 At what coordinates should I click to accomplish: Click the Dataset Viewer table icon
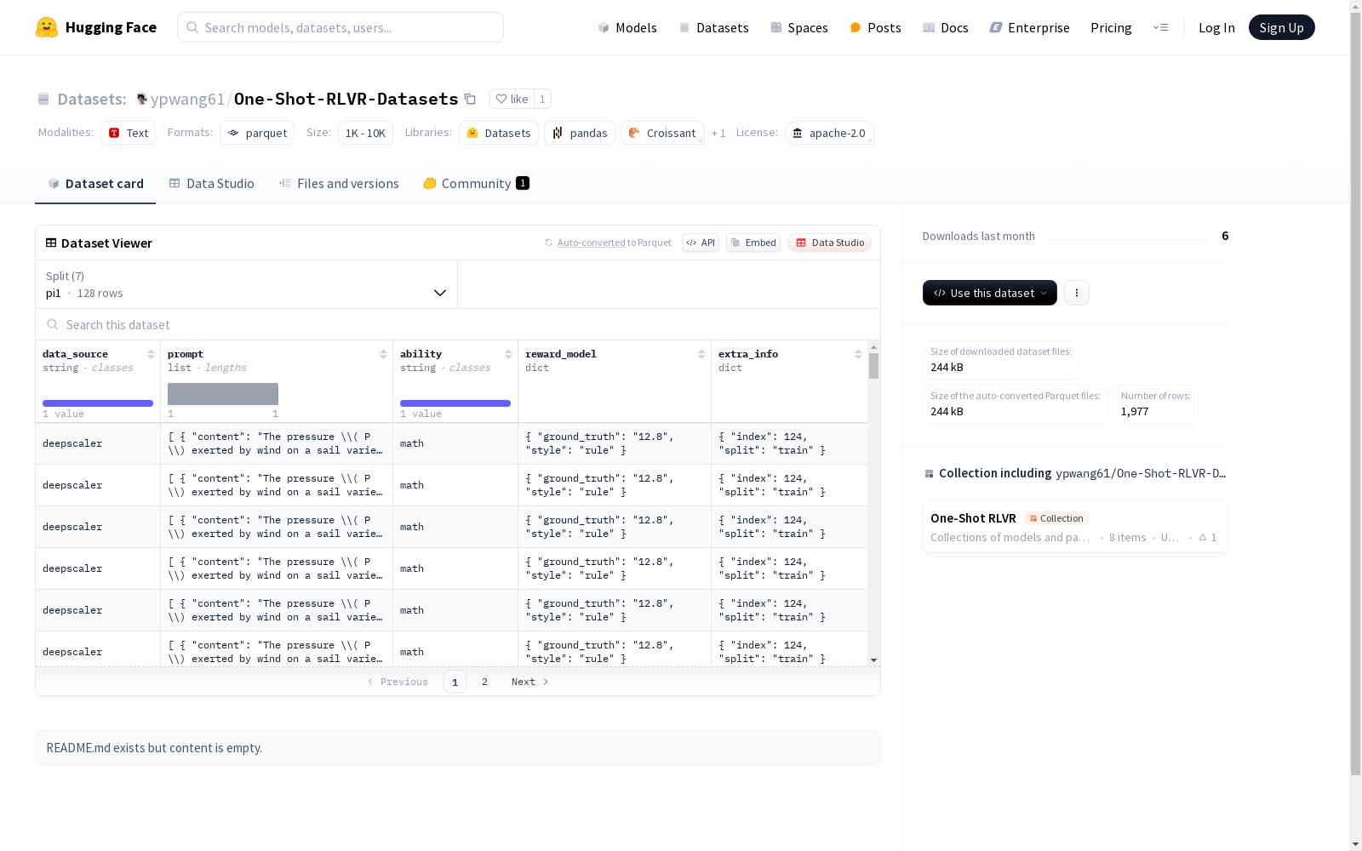point(51,243)
